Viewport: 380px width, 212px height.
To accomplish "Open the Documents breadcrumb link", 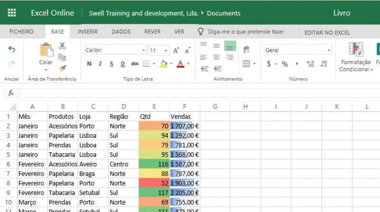I will 223,13.
